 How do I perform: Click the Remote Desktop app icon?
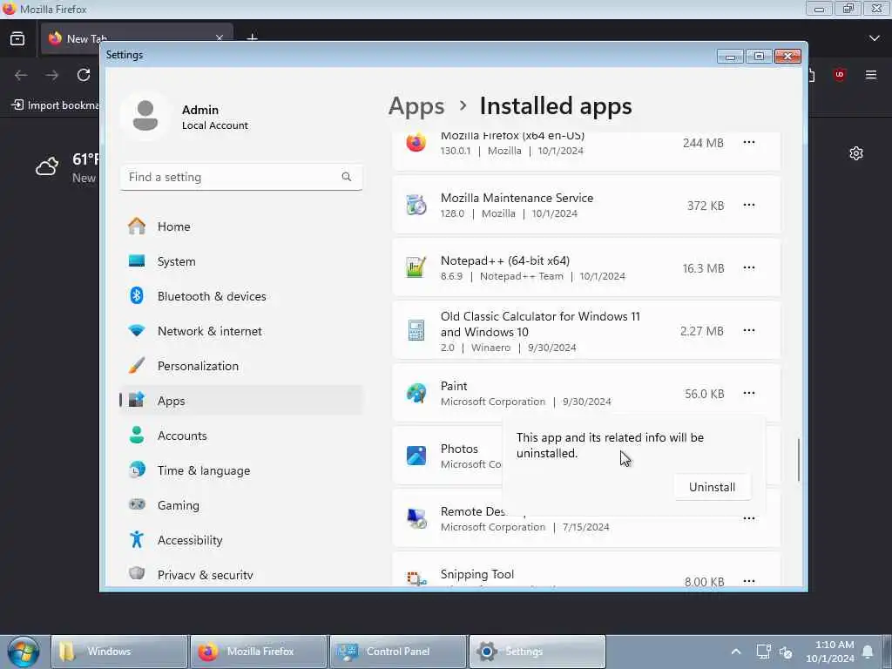point(416,518)
